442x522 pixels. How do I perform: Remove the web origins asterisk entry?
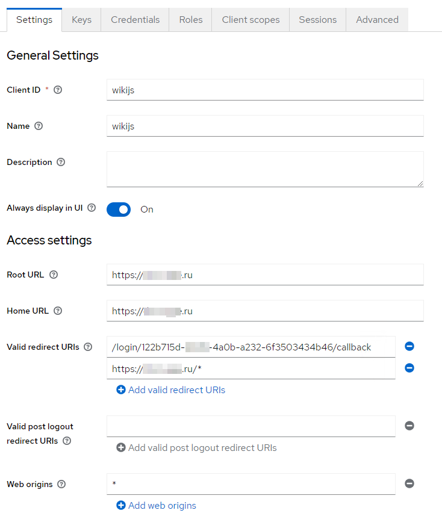pos(409,483)
